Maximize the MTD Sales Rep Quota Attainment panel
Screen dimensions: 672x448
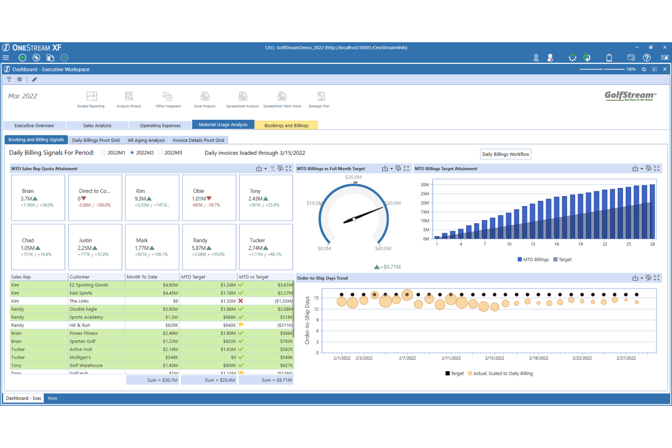click(288, 168)
